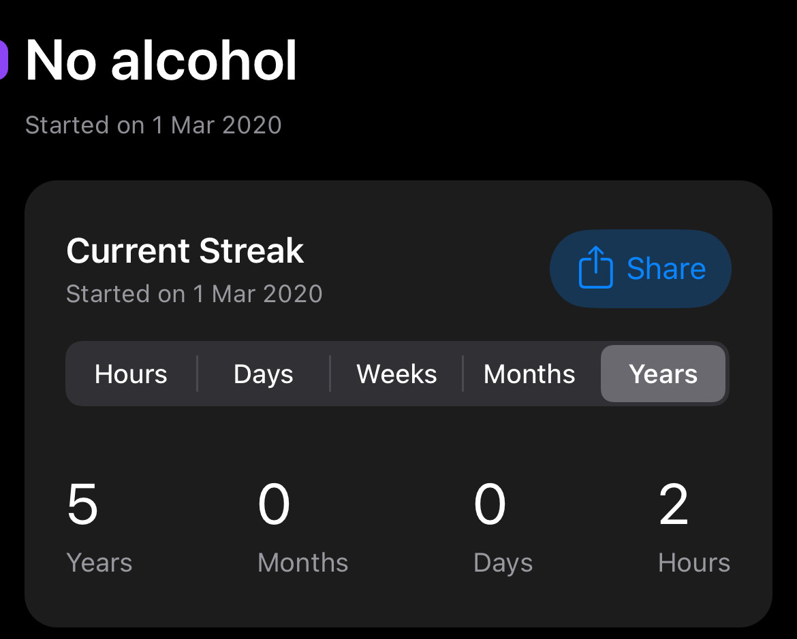Tap the Share button label
The image size is (797, 639).
click(x=666, y=268)
